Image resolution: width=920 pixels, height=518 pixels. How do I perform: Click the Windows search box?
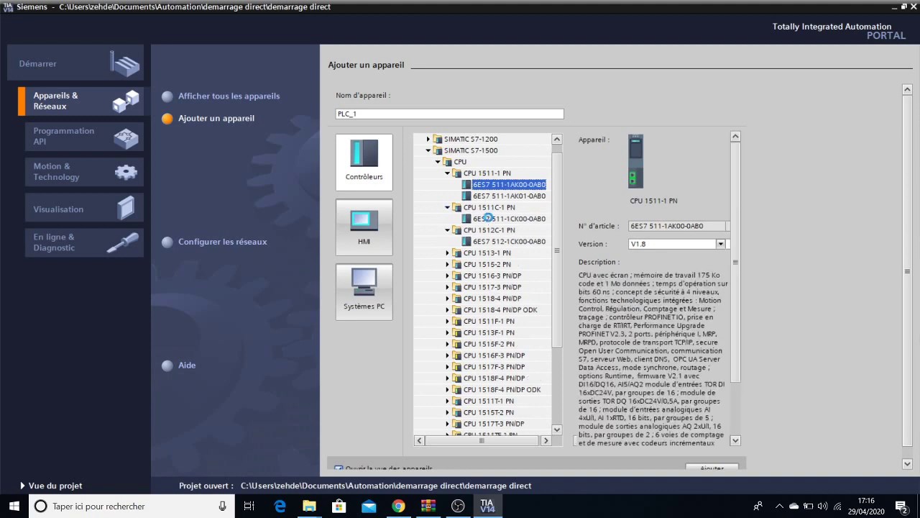132,506
